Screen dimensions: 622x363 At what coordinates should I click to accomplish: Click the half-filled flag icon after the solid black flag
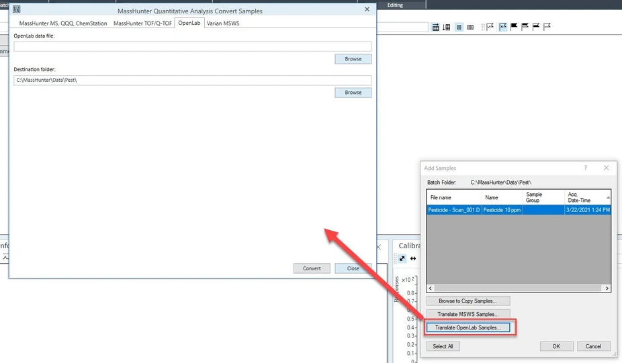tap(525, 27)
